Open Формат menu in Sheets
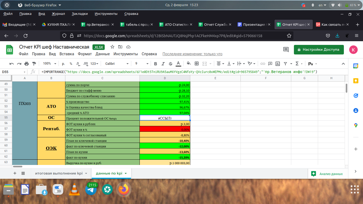363x204 pixels. point(85,54)
